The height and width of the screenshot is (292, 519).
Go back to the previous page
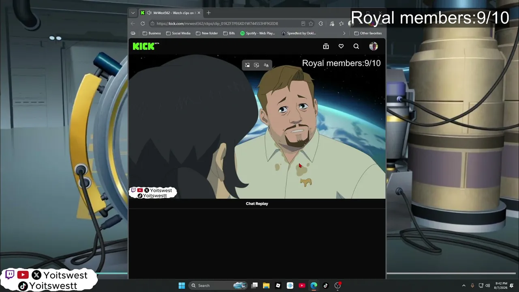coord(133,24)
